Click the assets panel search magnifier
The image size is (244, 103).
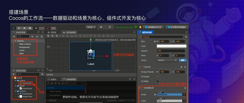click(42, 74)
